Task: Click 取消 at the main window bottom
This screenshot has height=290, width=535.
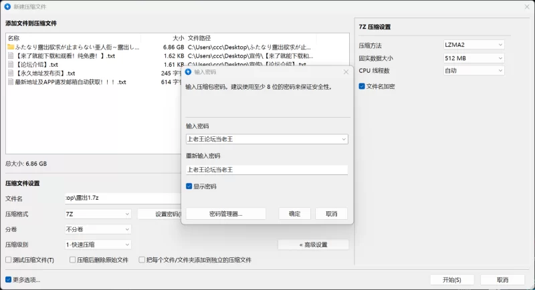Action: pos(502,280)
